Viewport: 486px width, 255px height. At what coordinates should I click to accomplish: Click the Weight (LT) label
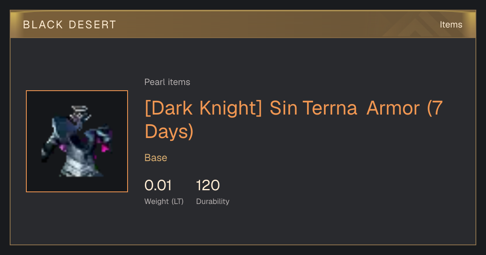(x=164, y=201)
